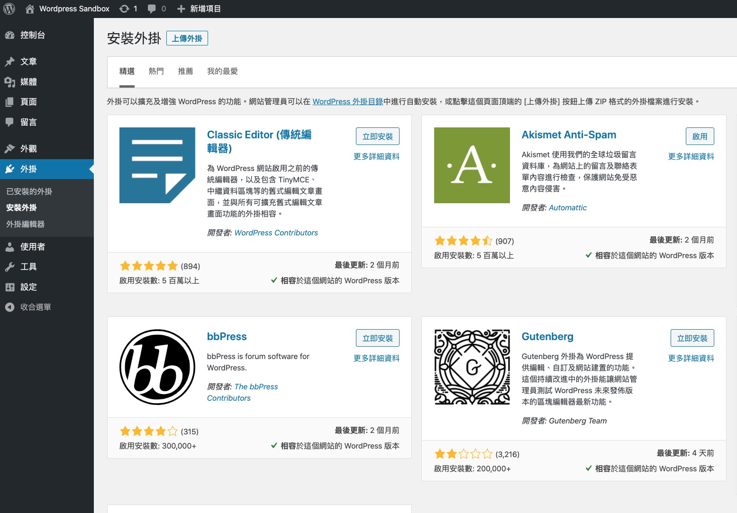Collapse the sidebar with 收合選單
Image resolution: width=737 pixels, height=513 pixels.
click(x=35, y=307)
